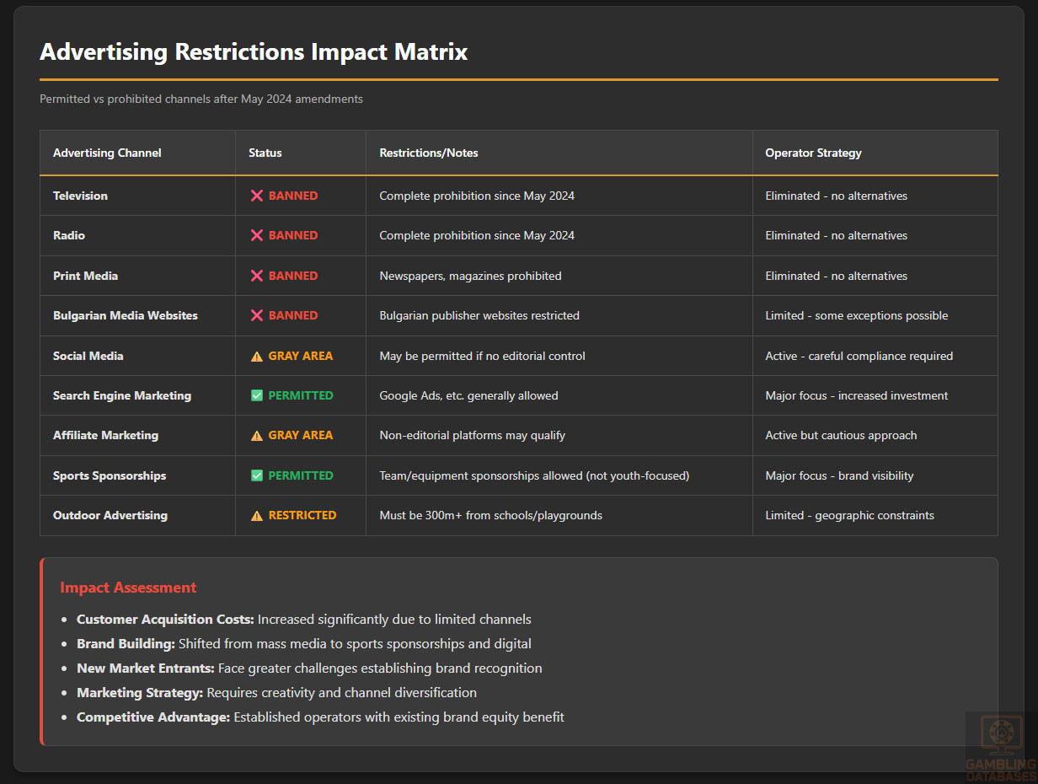Click the red X for Bulgarian Media Websites
This screenshot has height=784, width=1038.
(257, 315)
